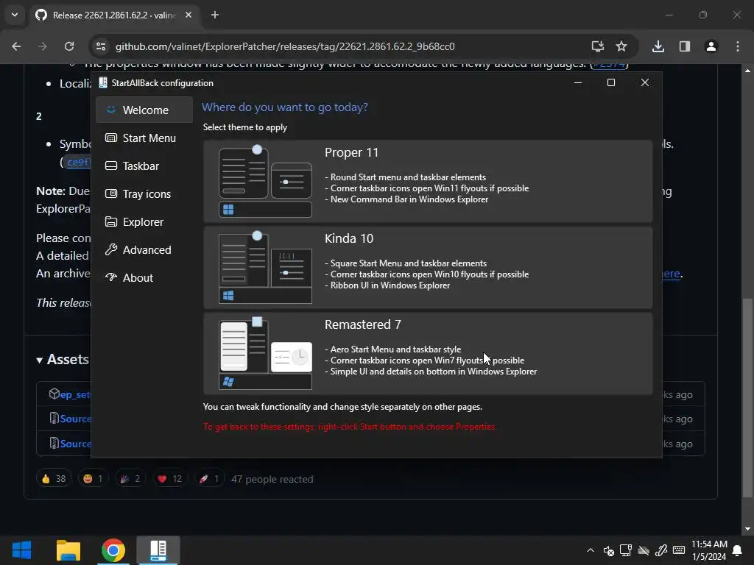The height and width of the screenshot is (565, 754).
Task: Open the clock showing 11:54 AM
Action: [709, 550]
